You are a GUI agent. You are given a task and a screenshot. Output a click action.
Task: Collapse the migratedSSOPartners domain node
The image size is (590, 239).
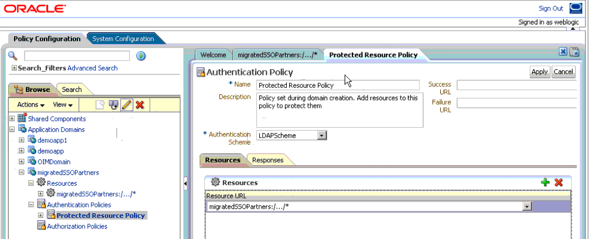pyautogui.click(x=22, y=172)
